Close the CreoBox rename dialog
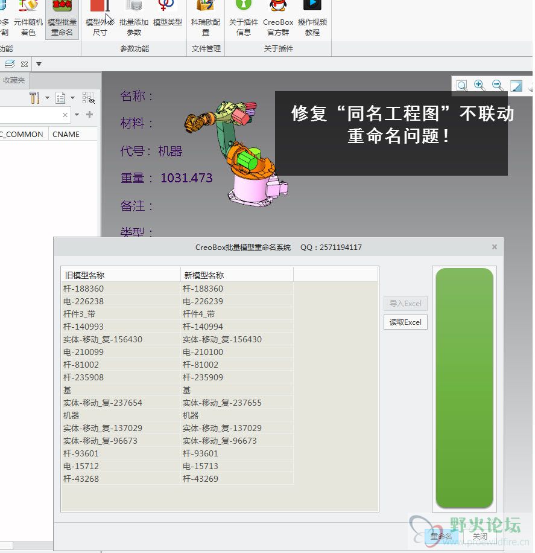Image resolution: width=535 pixels, height=553 pixels. (495, 247)
